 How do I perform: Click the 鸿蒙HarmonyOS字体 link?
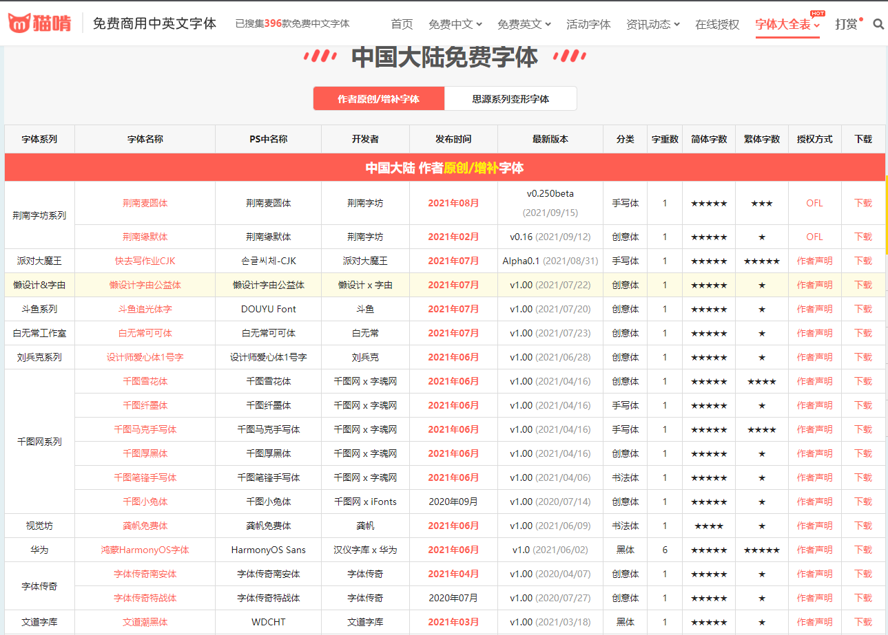[144, 550]
